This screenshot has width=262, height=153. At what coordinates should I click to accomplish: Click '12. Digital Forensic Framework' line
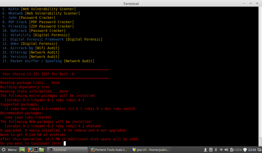[52, 39]
